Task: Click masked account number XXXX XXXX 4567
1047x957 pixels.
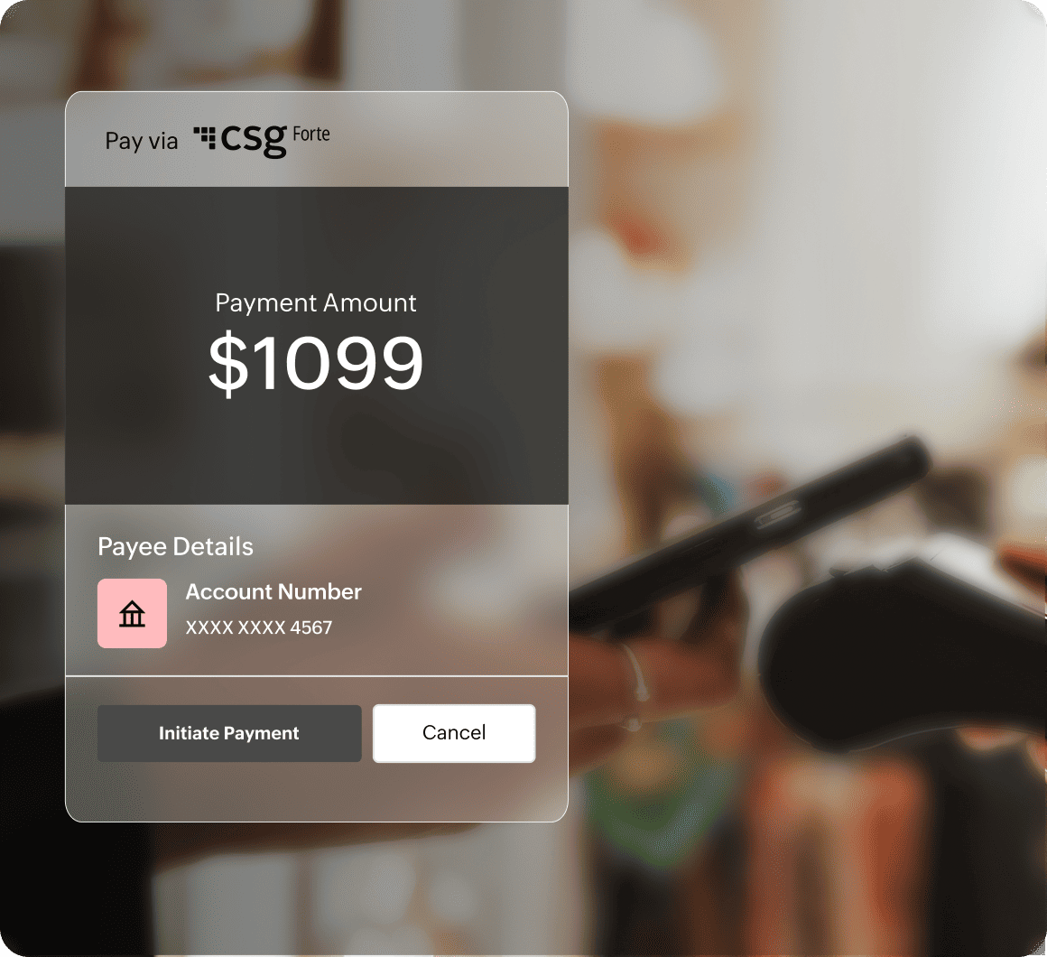Action: point(258,627)
